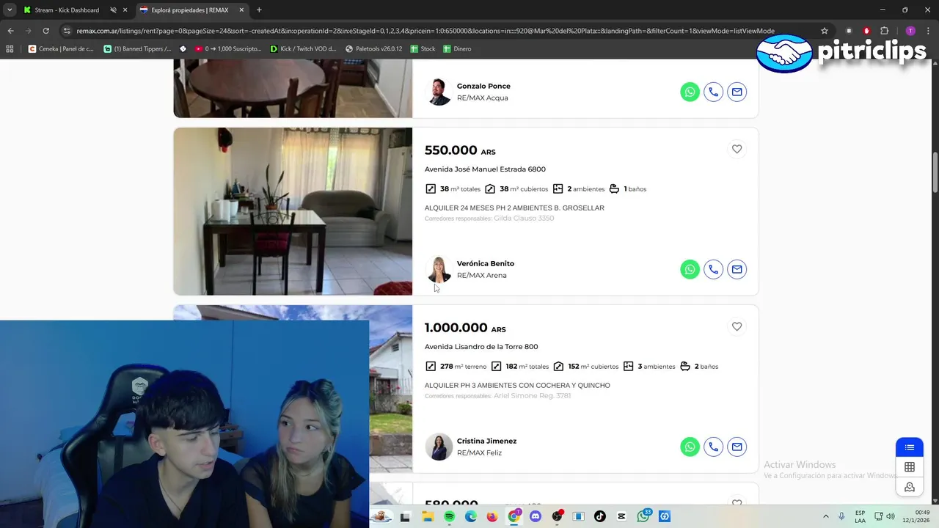Click the 1.000.000 ARS price
This screenshot has width=939, height=528.
tap(465, 328)
